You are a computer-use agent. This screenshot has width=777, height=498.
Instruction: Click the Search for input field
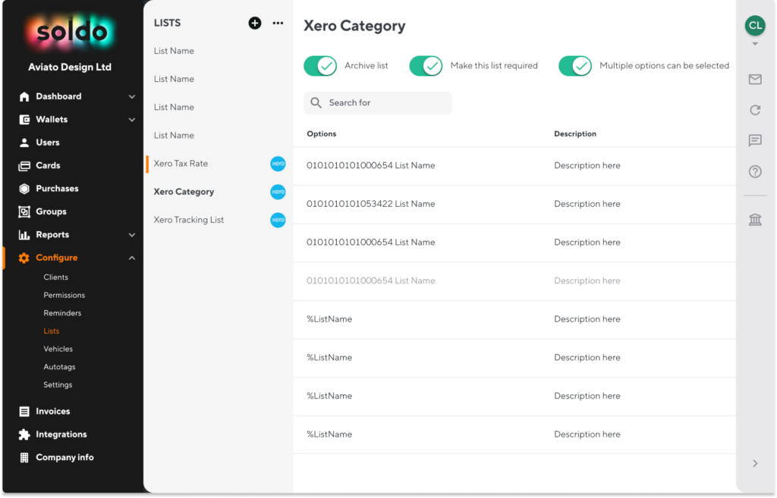pyautogui.click(x=378, y=102)
